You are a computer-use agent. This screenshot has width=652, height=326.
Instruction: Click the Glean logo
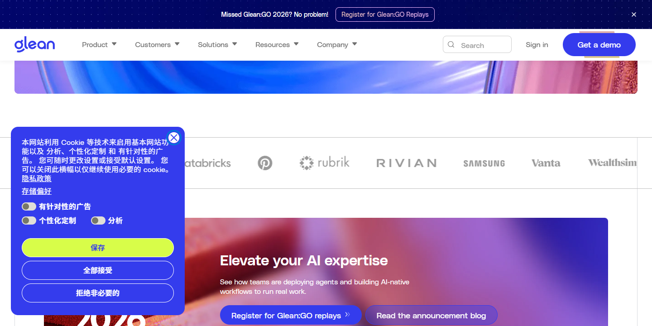point(34,44)
